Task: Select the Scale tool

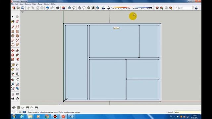Action: (13, 59)
